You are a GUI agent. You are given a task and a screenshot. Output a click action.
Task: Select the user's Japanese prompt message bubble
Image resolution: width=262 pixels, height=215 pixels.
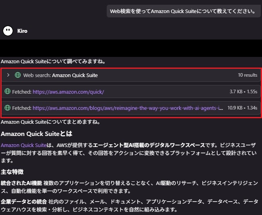click(183, 11)
